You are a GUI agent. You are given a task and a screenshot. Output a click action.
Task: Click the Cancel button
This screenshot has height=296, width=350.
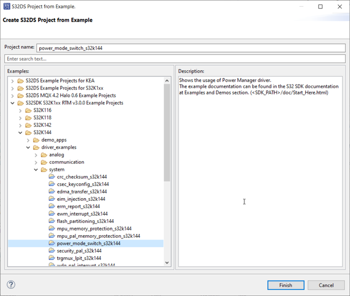click(326, 285)
